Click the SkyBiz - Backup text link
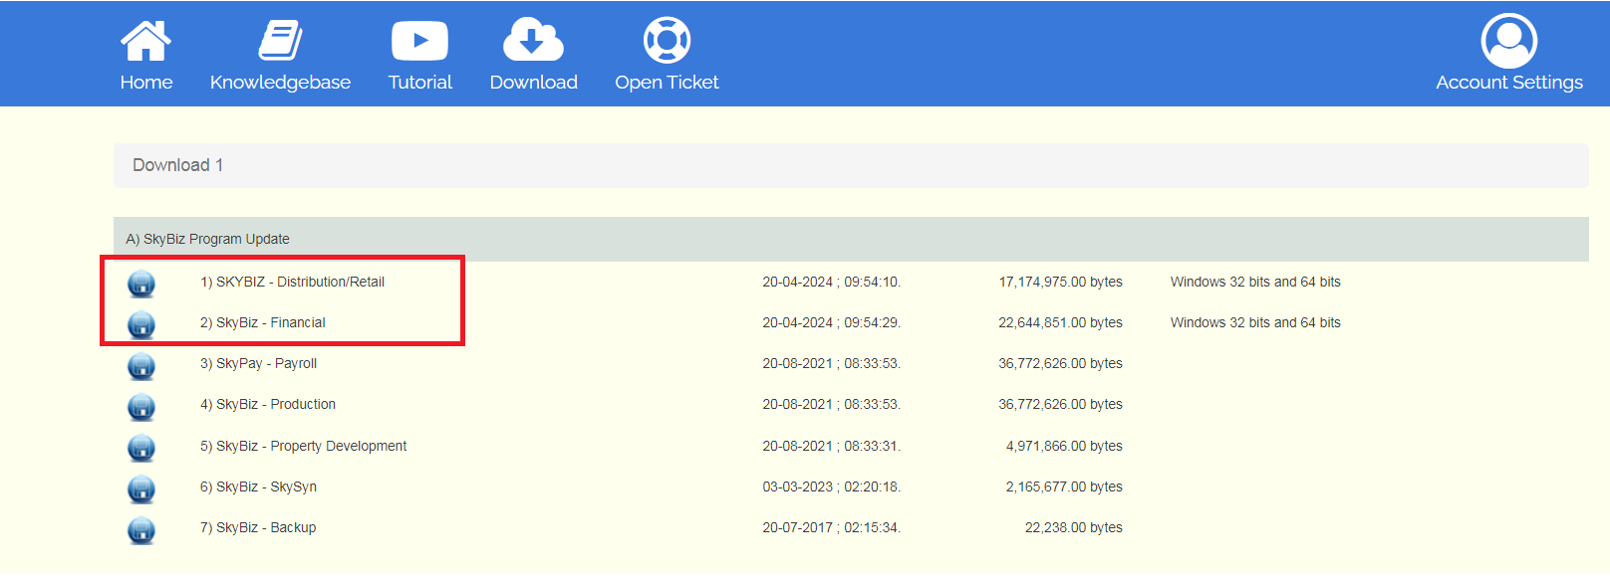 click(x=258, y=527)
